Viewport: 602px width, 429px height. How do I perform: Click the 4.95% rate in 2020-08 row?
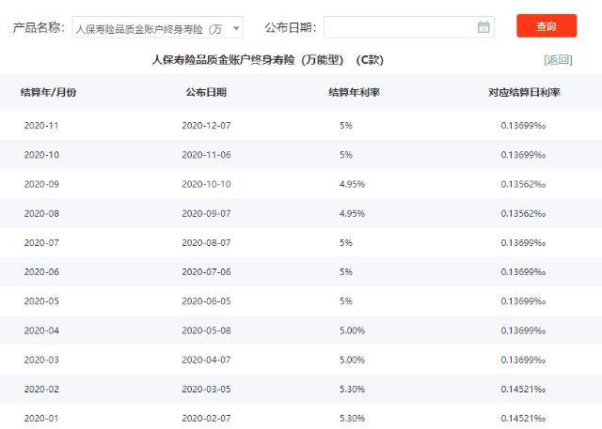tap(352, 213)
